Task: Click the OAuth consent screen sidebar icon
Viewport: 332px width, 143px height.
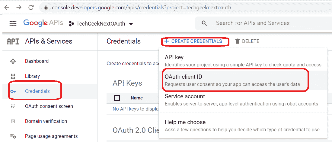Action: tap(13, 106)
